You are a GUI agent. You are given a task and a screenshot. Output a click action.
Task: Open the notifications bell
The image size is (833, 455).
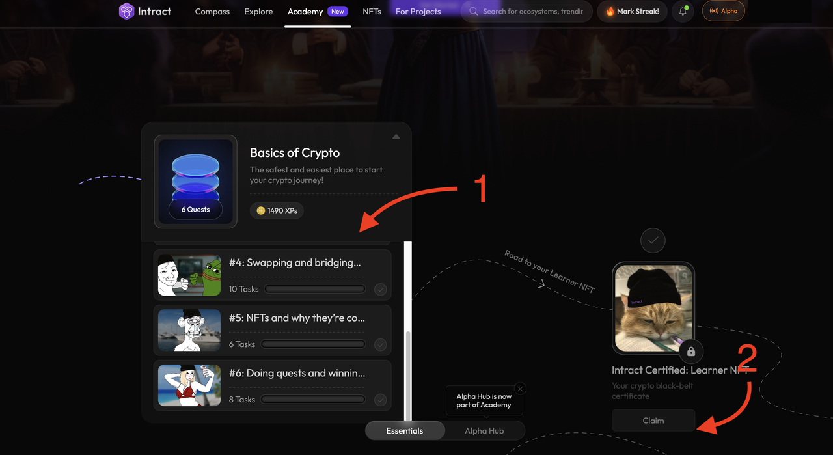click(683, 11)
